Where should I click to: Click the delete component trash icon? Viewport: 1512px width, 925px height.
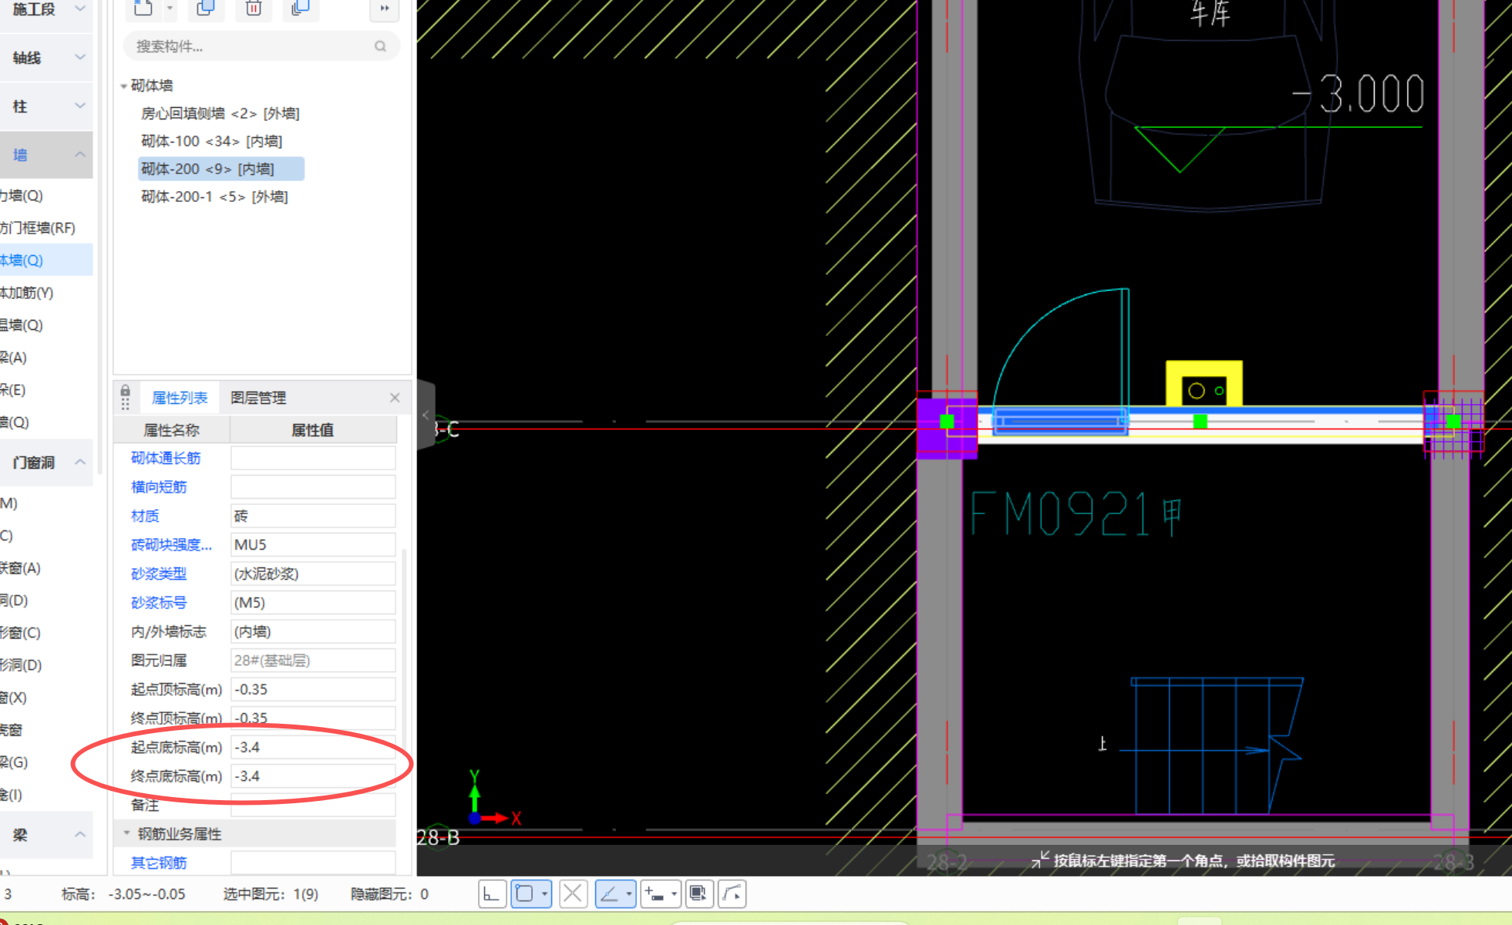click(253, 8)
